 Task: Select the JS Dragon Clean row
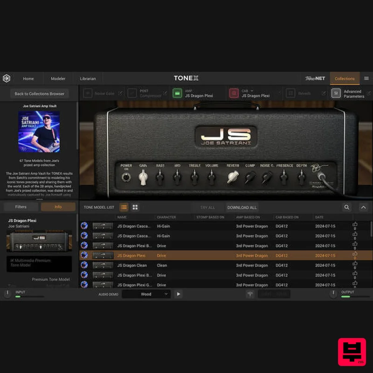(x=226, y=265)
